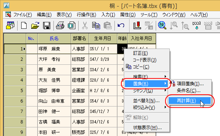The width and height of the screenshot is (220, 136).
Task: Click the disabled 解除(K) entry
Action: 147,117
